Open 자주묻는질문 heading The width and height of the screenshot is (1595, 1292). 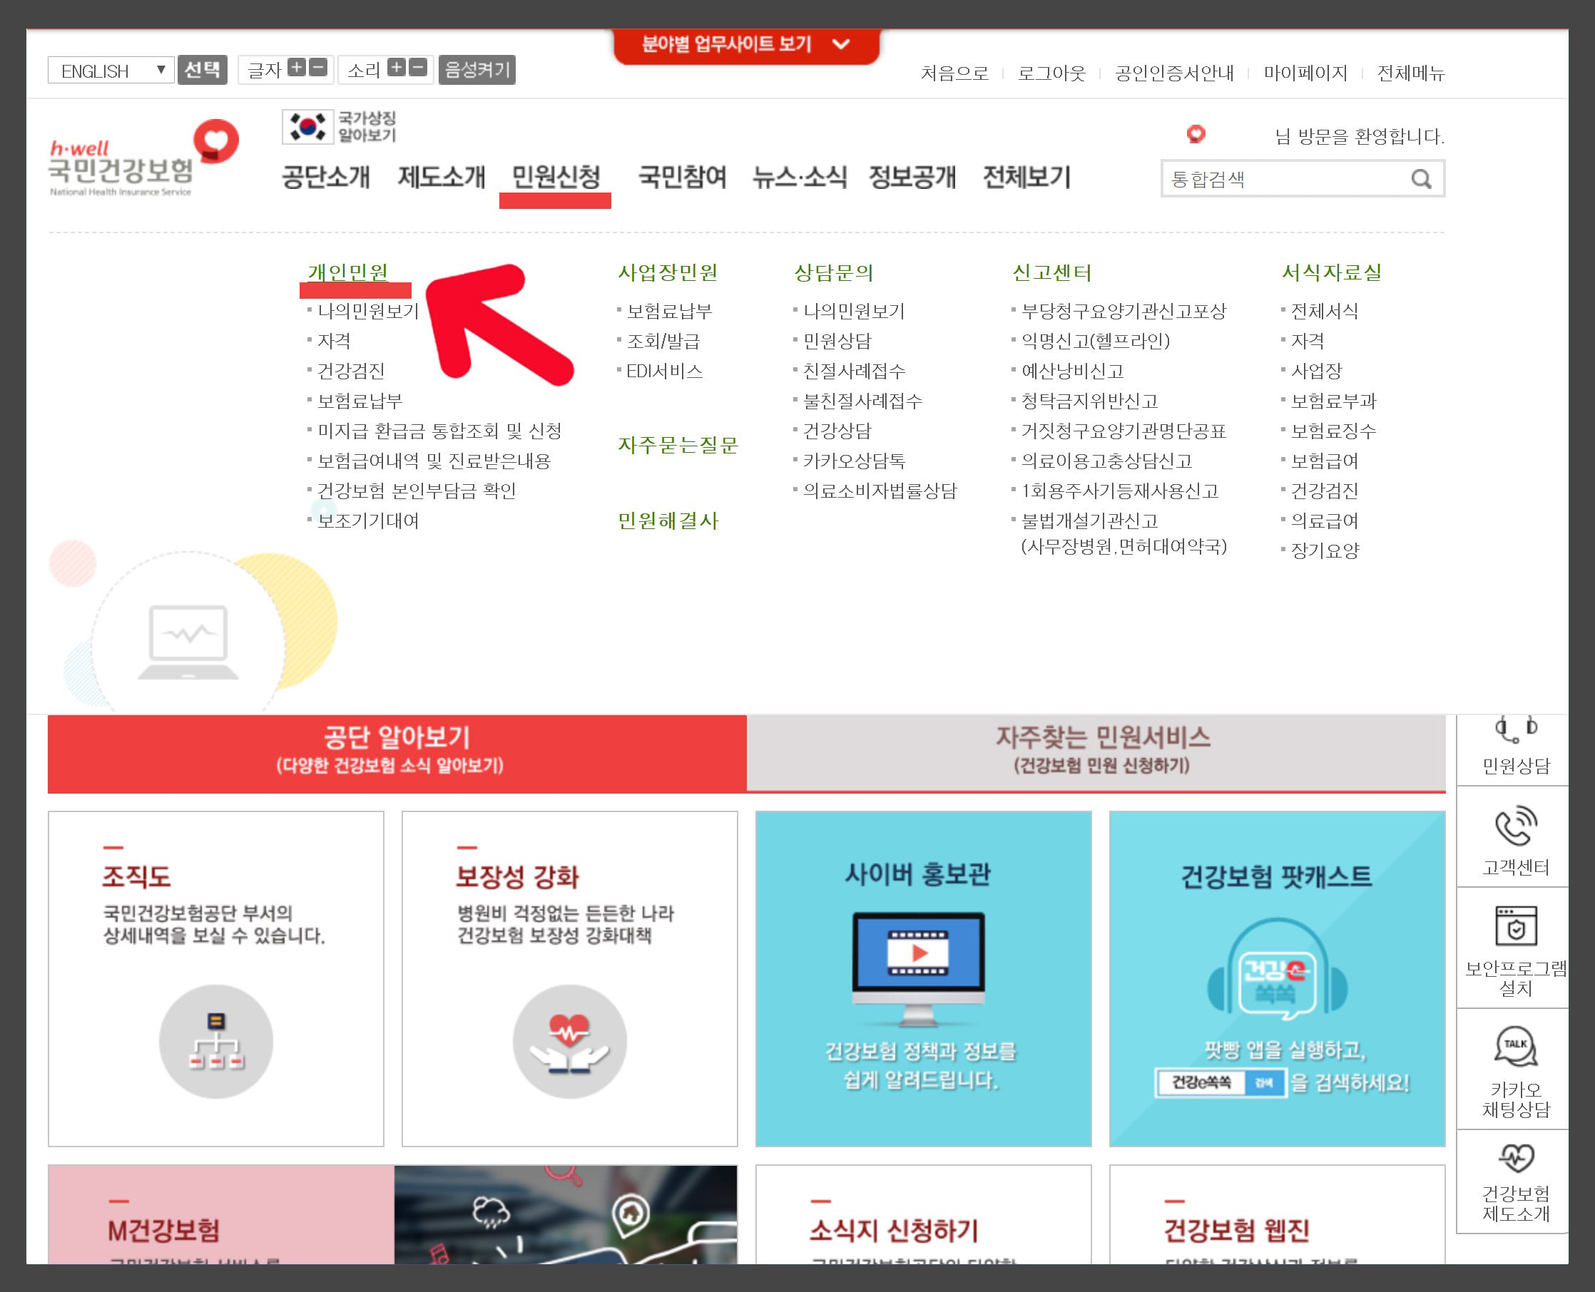678,445
